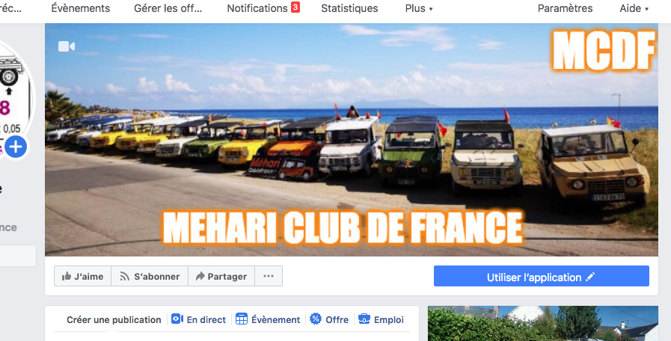The height and width of the screenshot is (341, 671).
Task: Open the Statistiques tab
Action: (x=349, y=8)
